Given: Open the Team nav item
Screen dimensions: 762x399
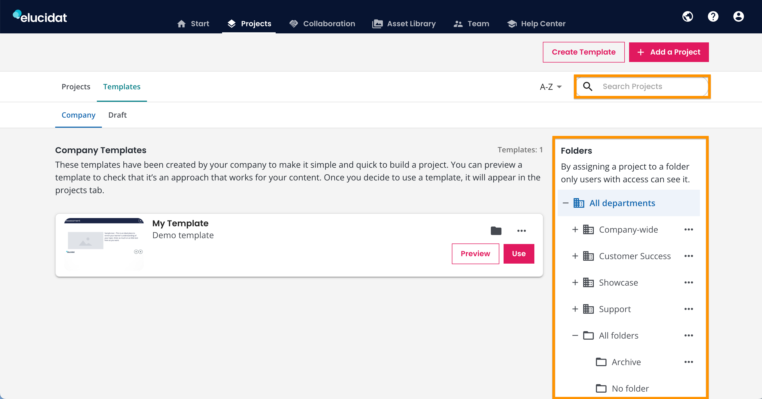Looking at the screenshot, I should (471, 24).
